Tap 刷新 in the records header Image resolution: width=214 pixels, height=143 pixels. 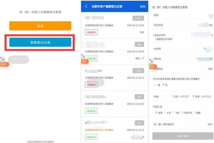pos(143,7)
